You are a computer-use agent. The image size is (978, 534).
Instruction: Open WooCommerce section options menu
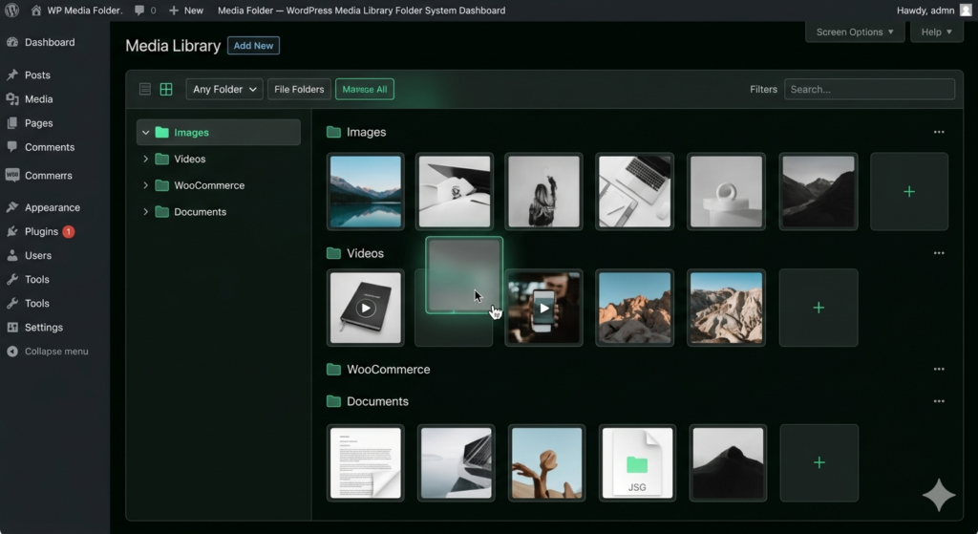coord(939,370)
